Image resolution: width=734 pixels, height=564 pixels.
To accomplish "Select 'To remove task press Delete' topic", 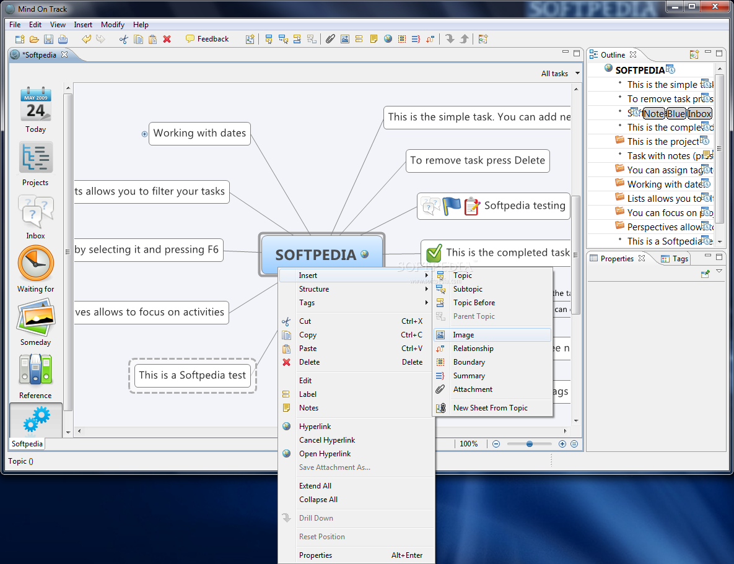I will (478, 160).
